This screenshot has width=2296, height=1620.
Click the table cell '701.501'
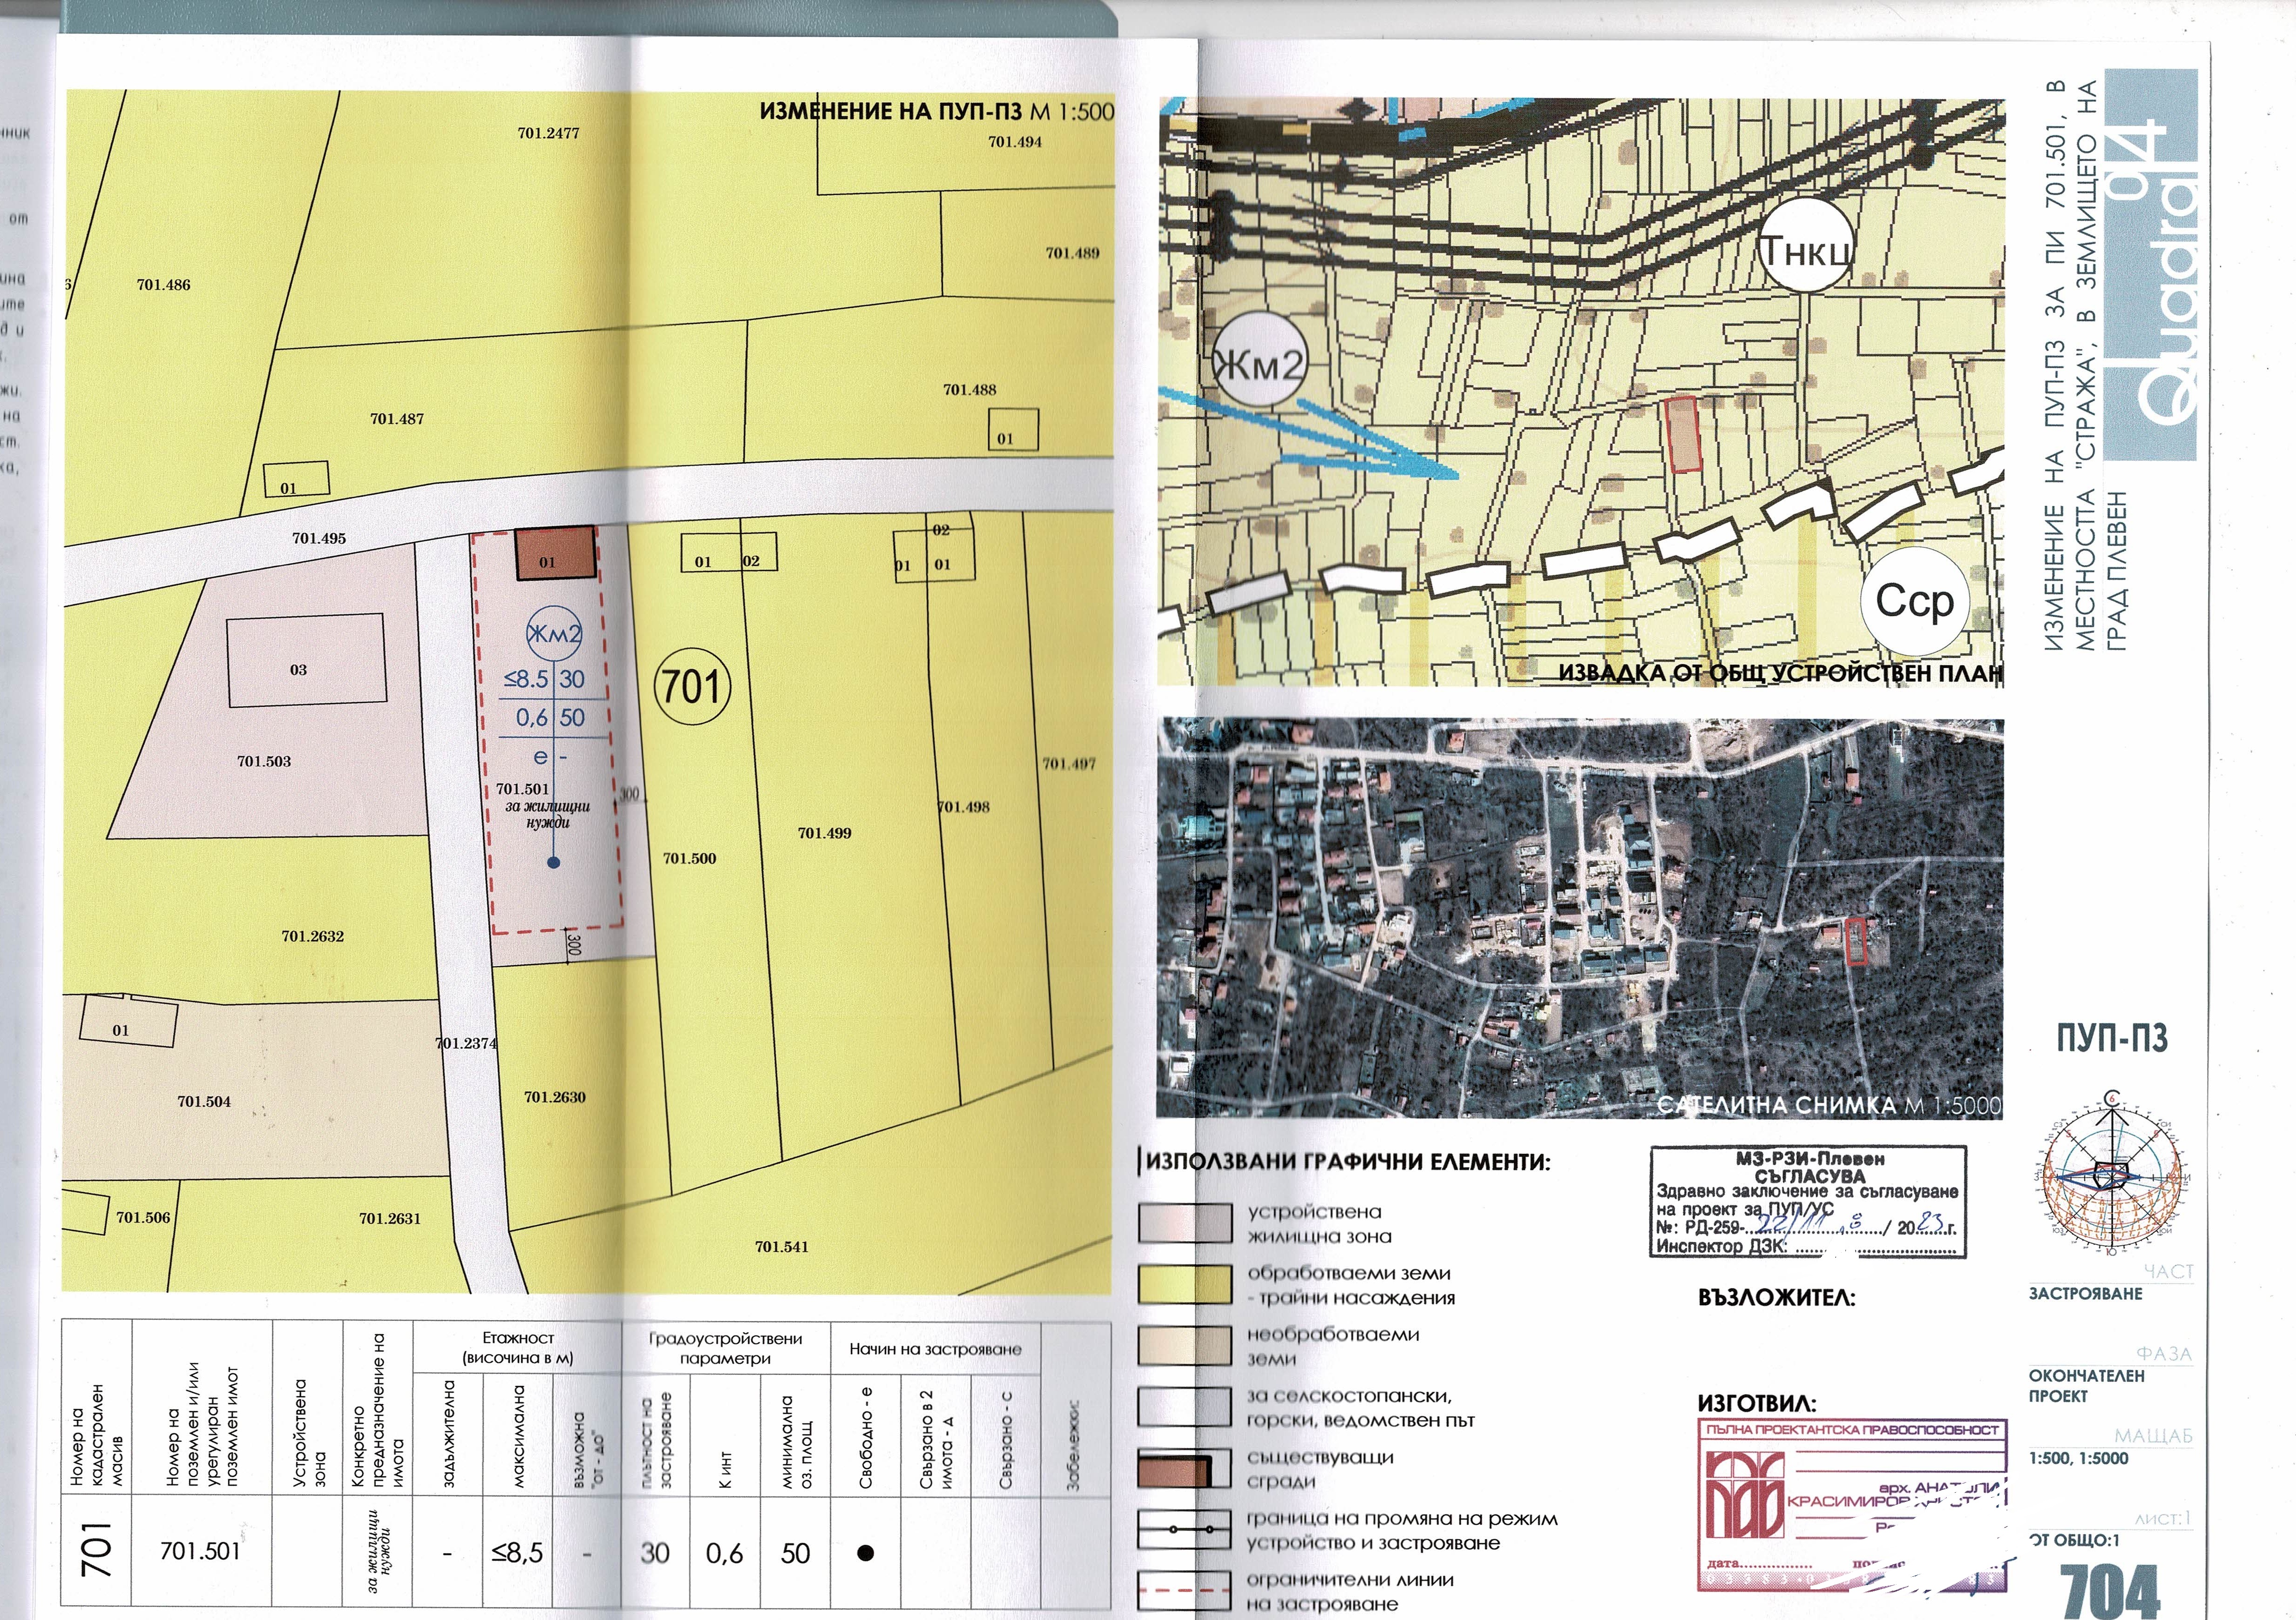tap(200, 1551)
